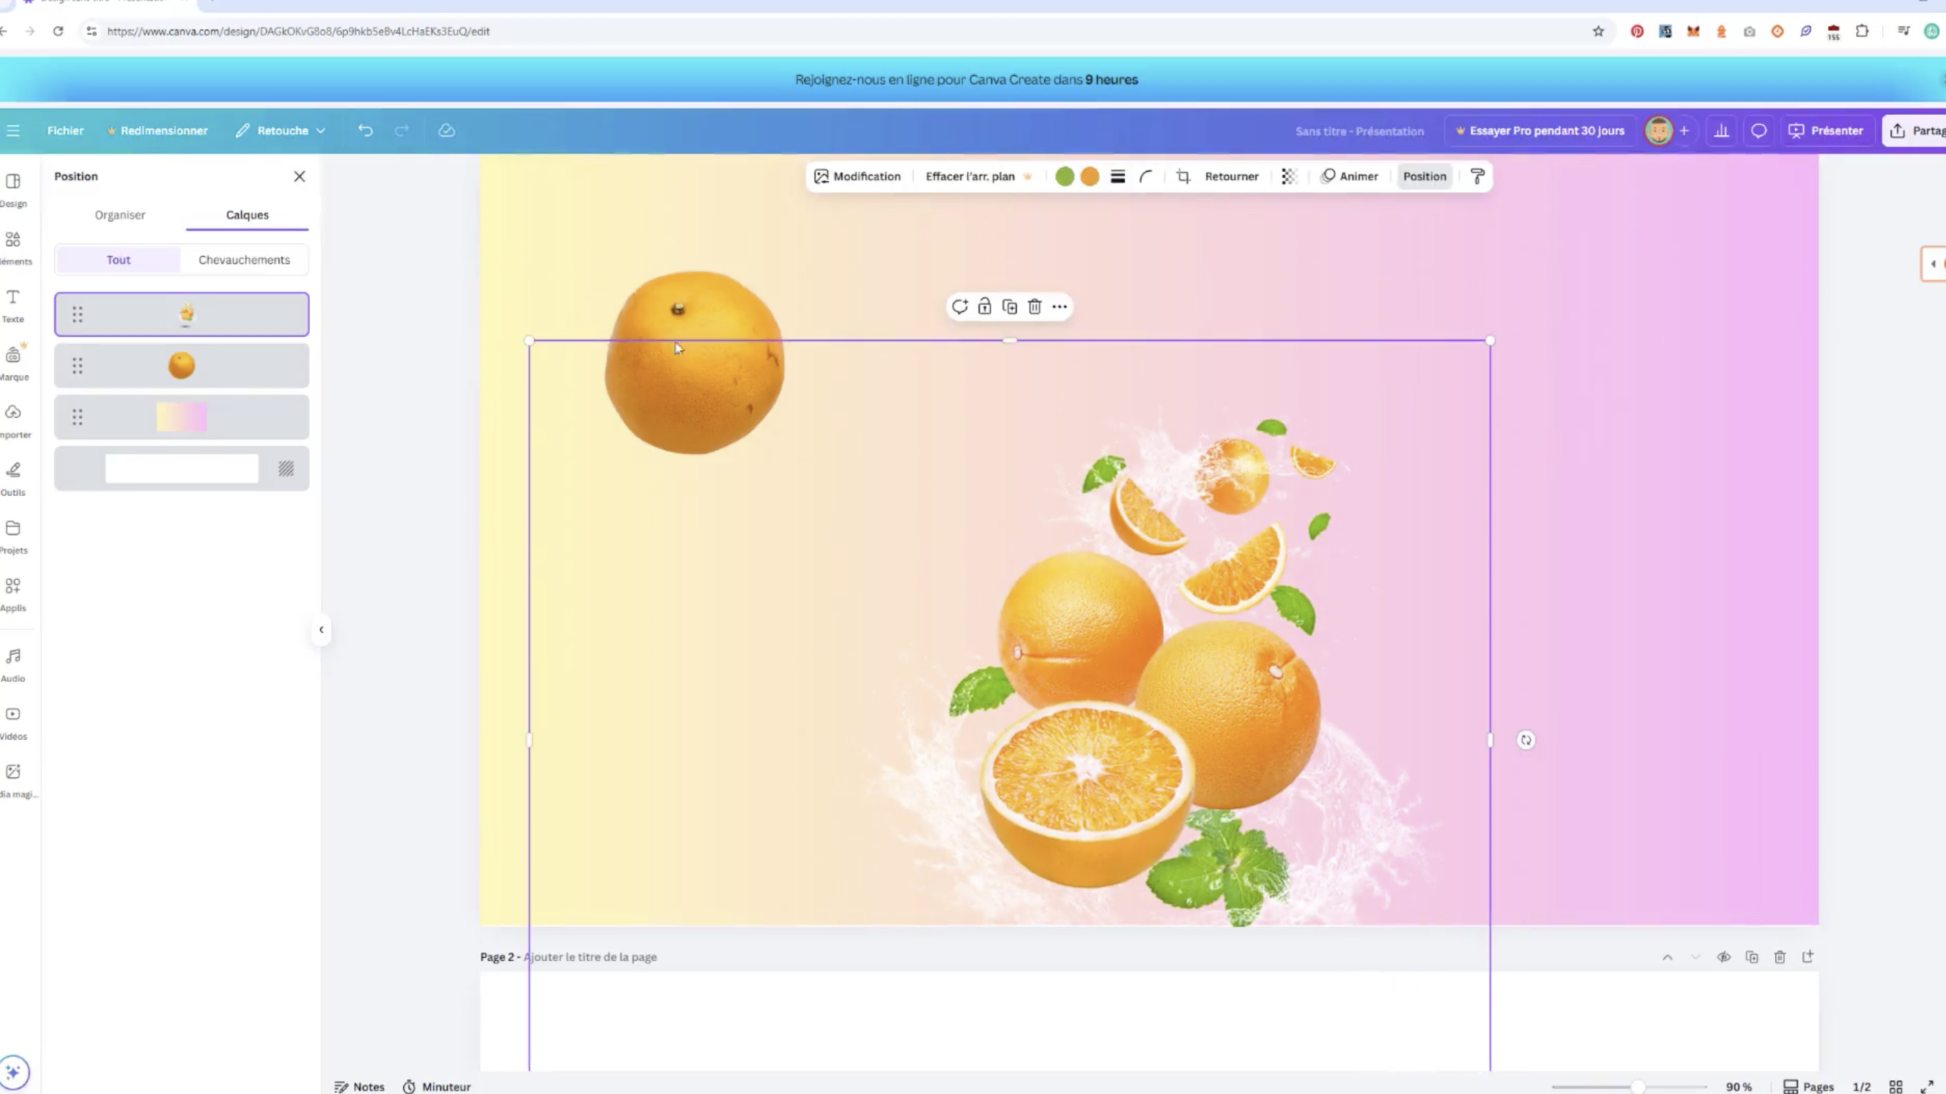Viewport: 1946px width, 1094px height.
Task: Open the Projets sidebar panel
Action: point(13,537)
